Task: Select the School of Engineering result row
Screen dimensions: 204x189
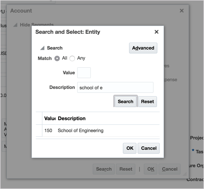Action: 80,130
